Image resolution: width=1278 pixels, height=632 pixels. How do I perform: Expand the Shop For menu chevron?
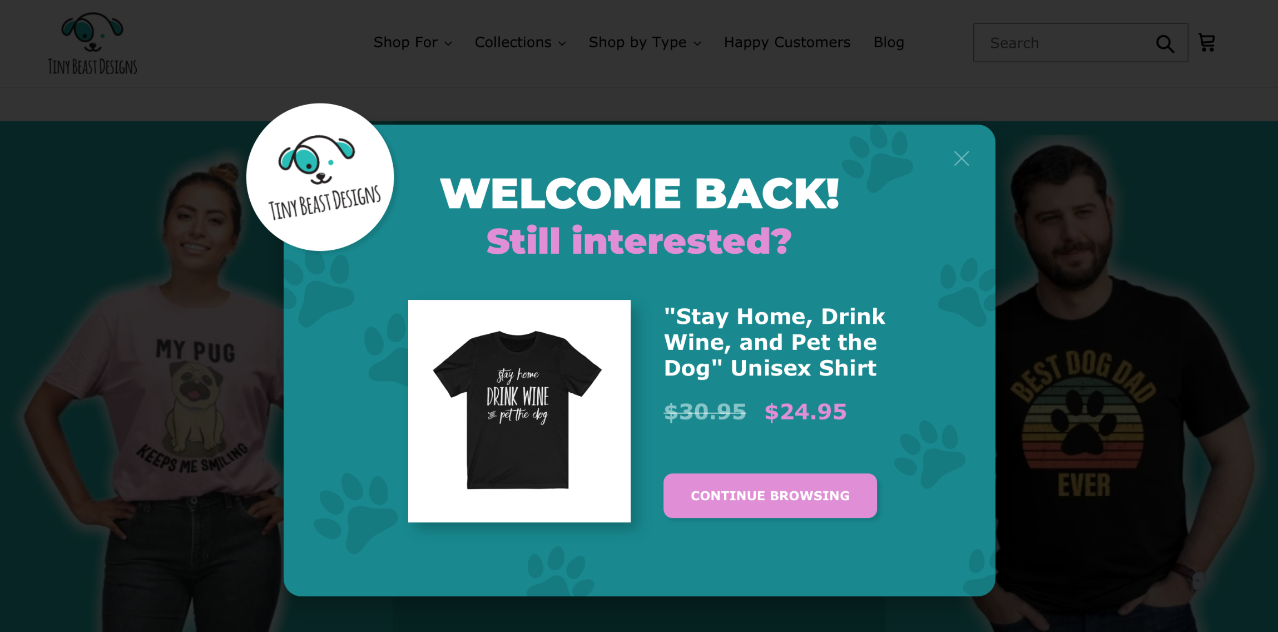point(448,43)
